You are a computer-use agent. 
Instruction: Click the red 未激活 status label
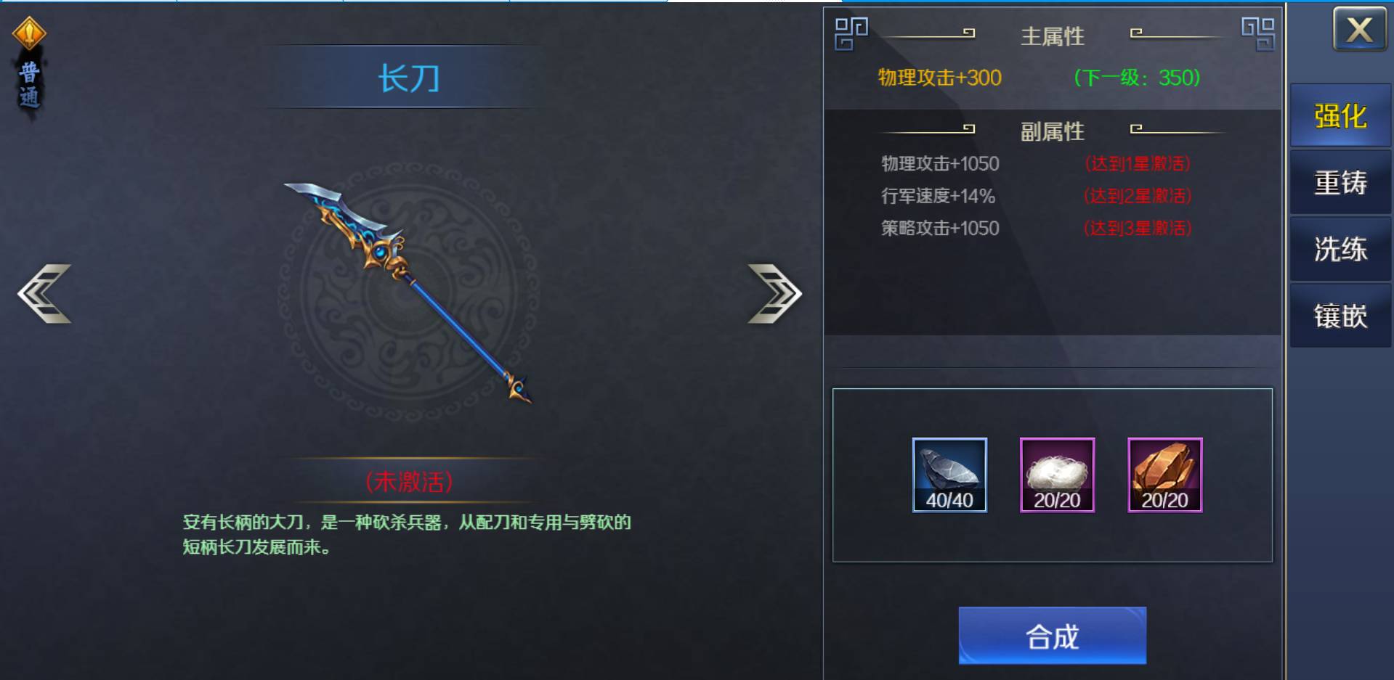(x=409, y=481)
